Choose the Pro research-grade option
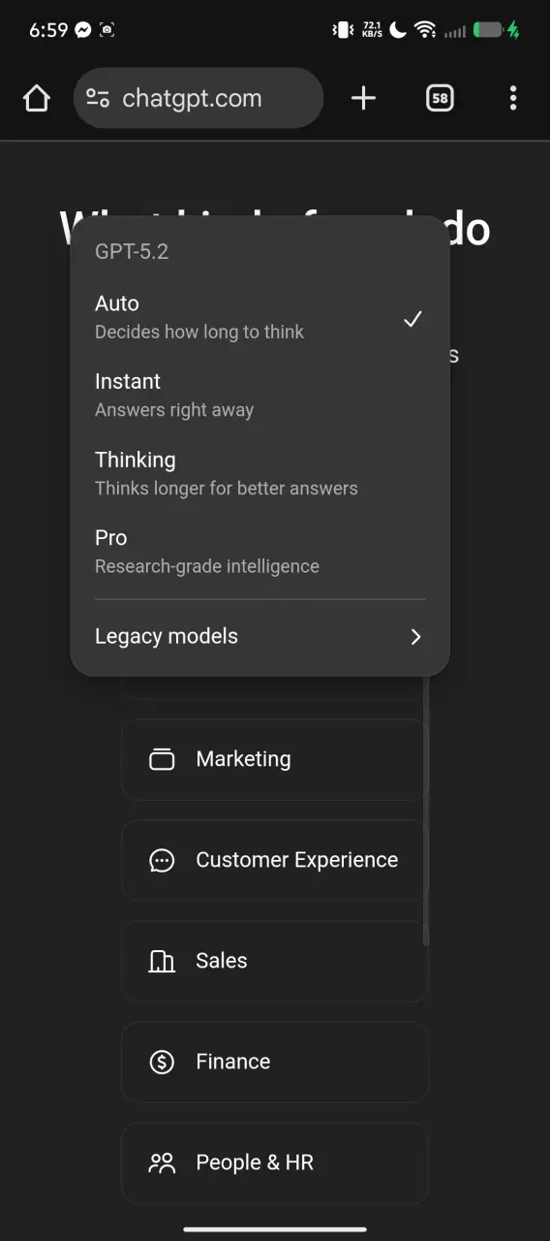550x1241 pixels. (260, 552)
